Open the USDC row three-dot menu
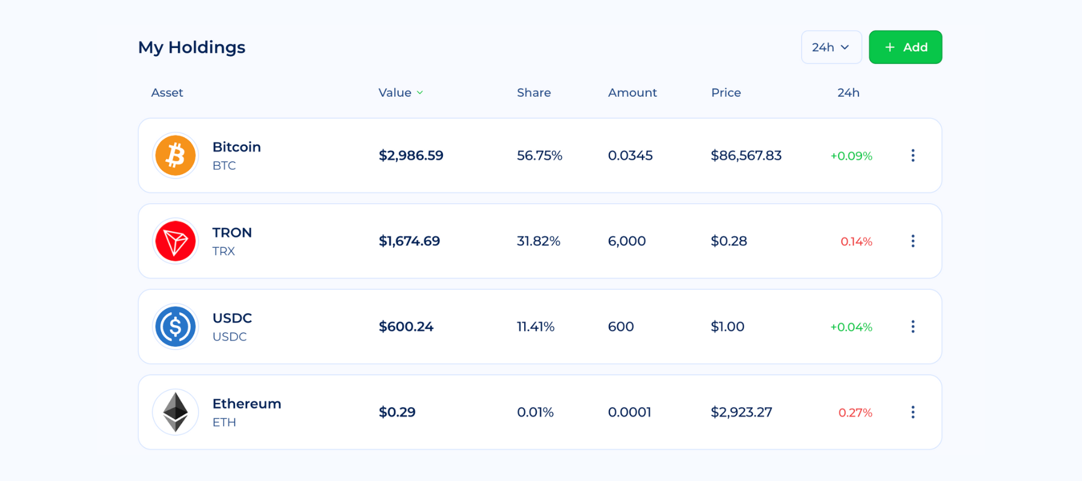Image resolution: width=1082 pixels, height=481 pixels. tap(912, 326)
